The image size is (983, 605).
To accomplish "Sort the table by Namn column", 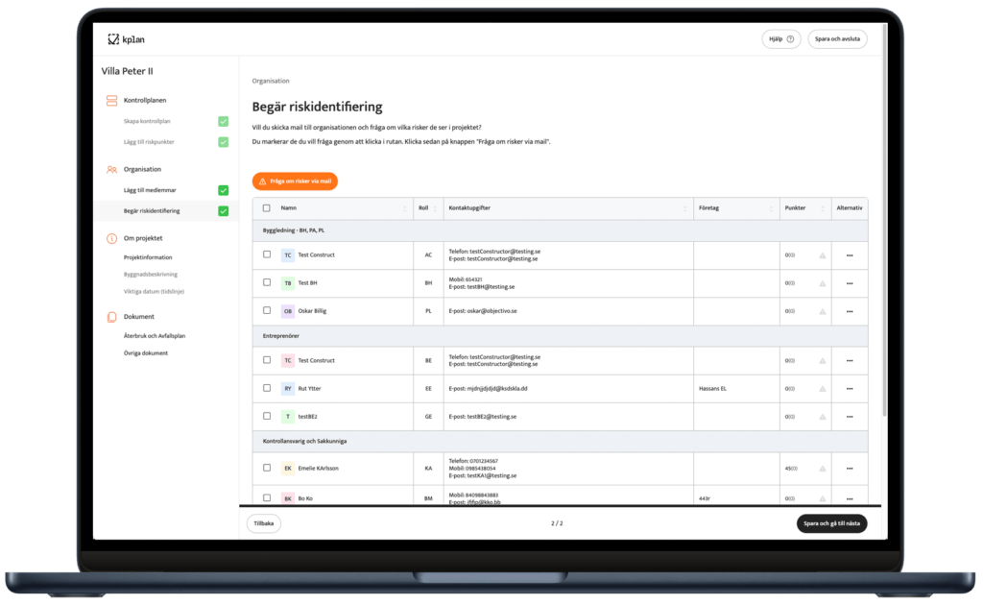I will [404, 207].
